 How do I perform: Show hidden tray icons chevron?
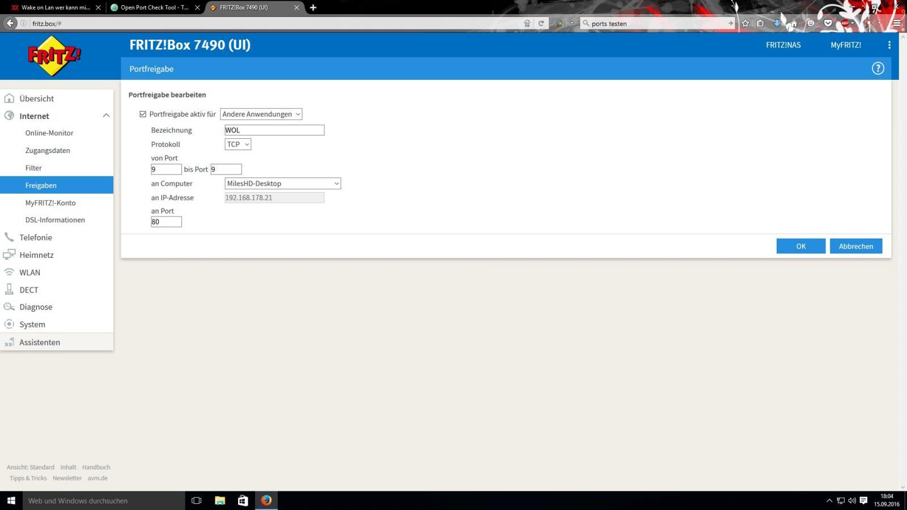(x=829, y=500)
